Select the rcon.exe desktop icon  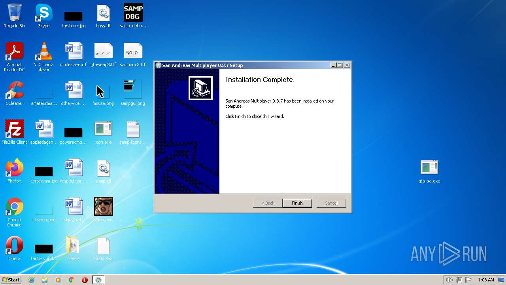[x=103, y=132]
